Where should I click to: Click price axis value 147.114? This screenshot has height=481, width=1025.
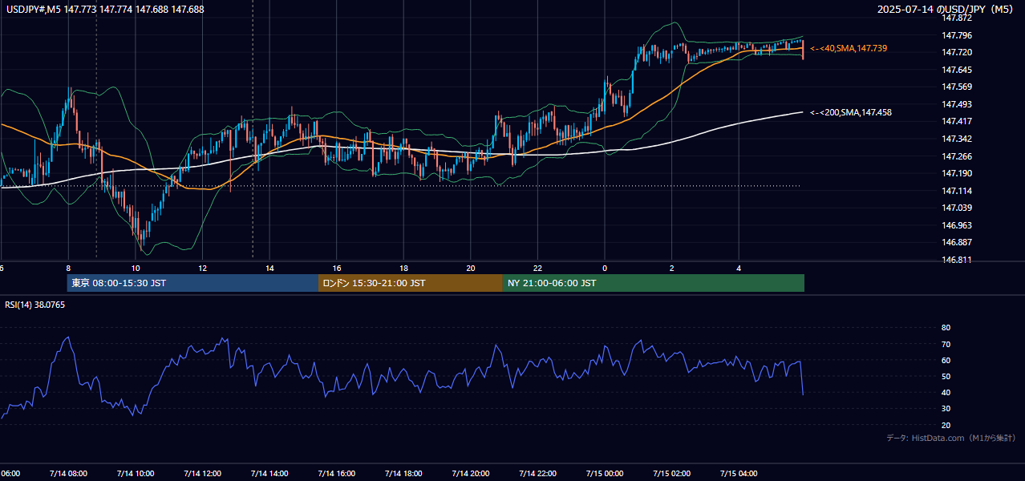point(958,191)
